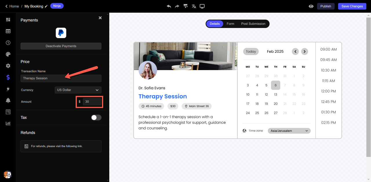Go to next month in calendar

304,52
